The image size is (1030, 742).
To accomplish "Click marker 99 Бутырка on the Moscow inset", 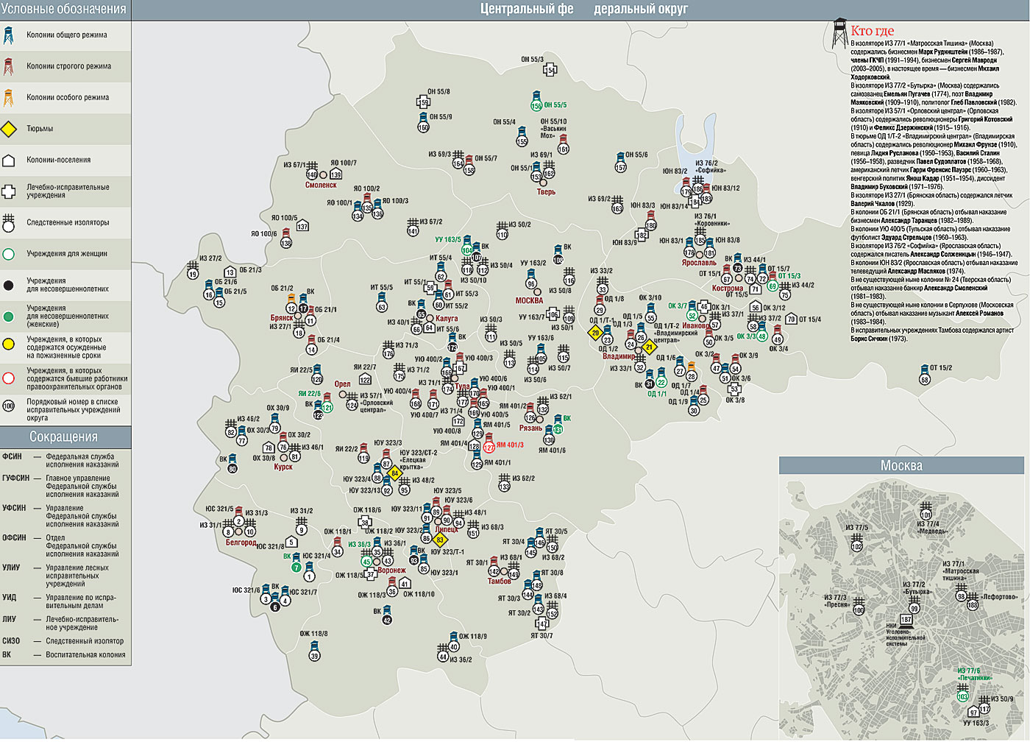I will (914, 608).
